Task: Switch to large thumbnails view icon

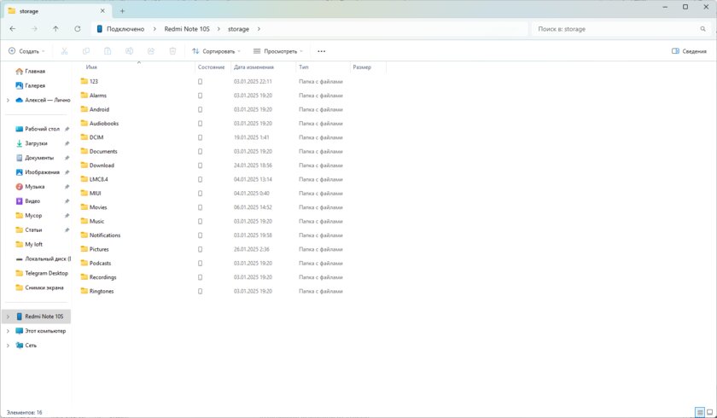Action: [x=709, y=412]
